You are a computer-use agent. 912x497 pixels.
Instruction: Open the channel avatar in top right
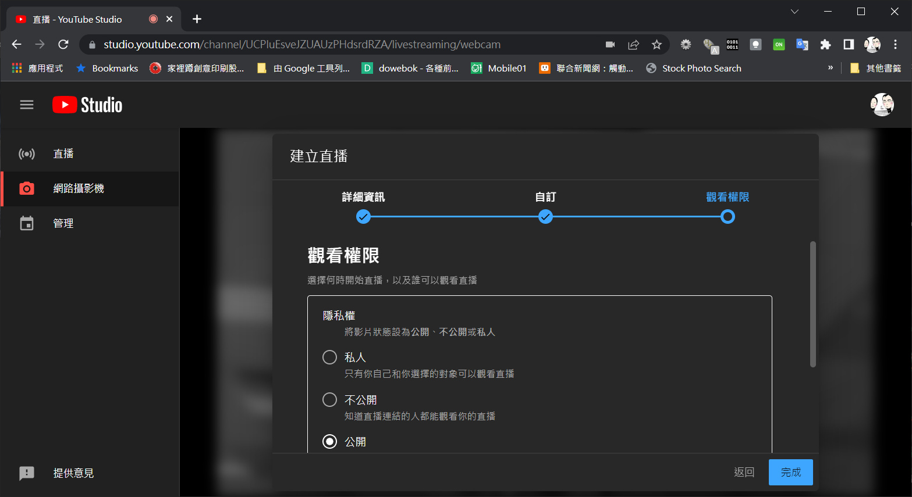(882, 105)
